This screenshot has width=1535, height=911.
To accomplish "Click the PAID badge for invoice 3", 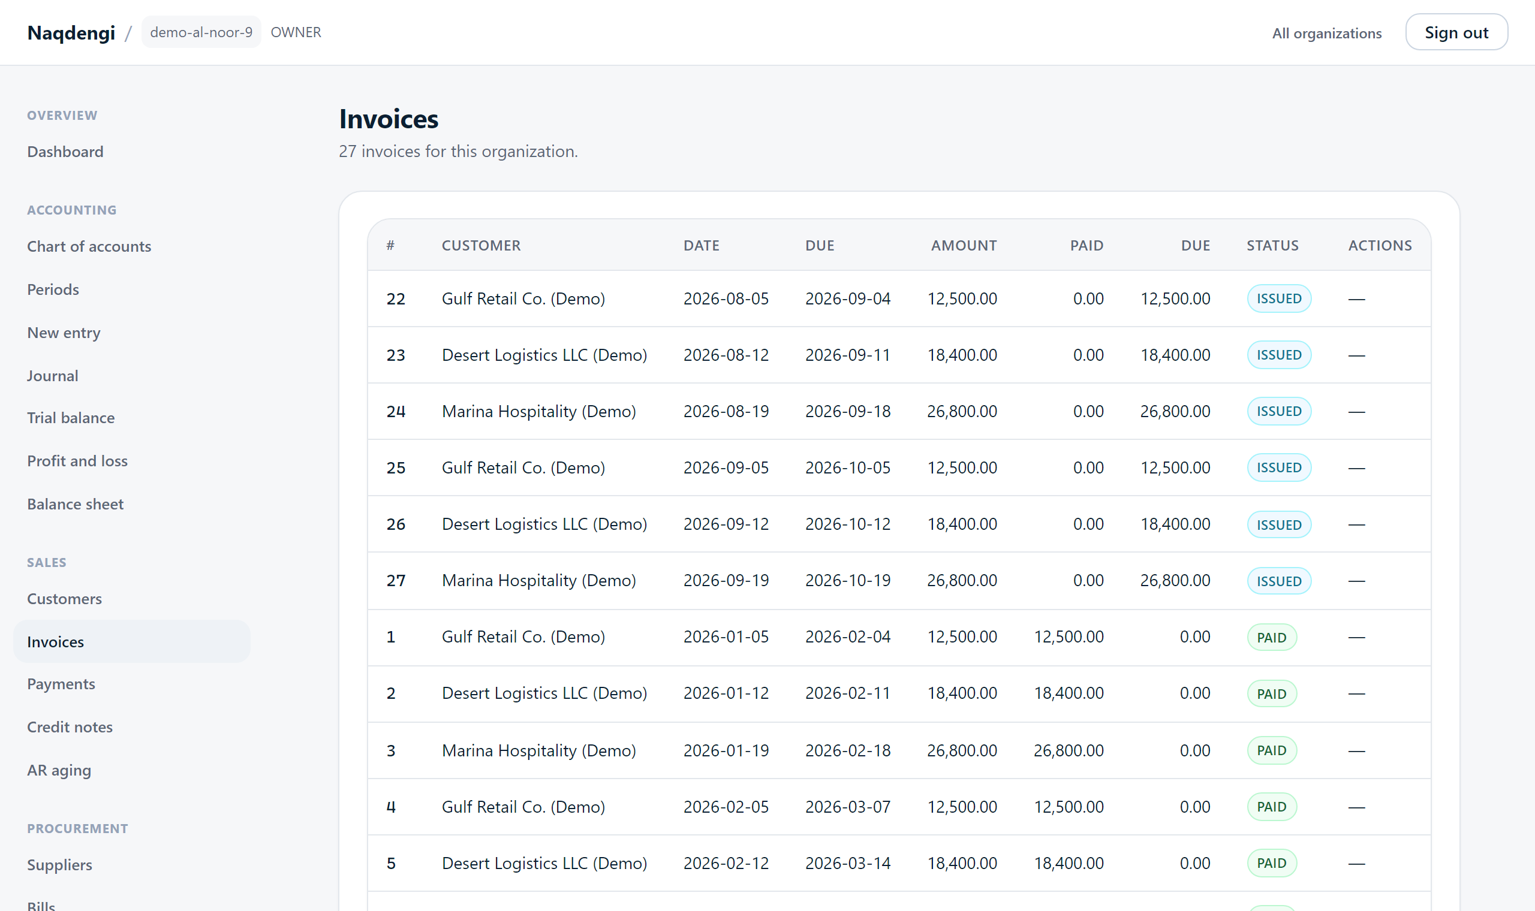I will 1272,750.
